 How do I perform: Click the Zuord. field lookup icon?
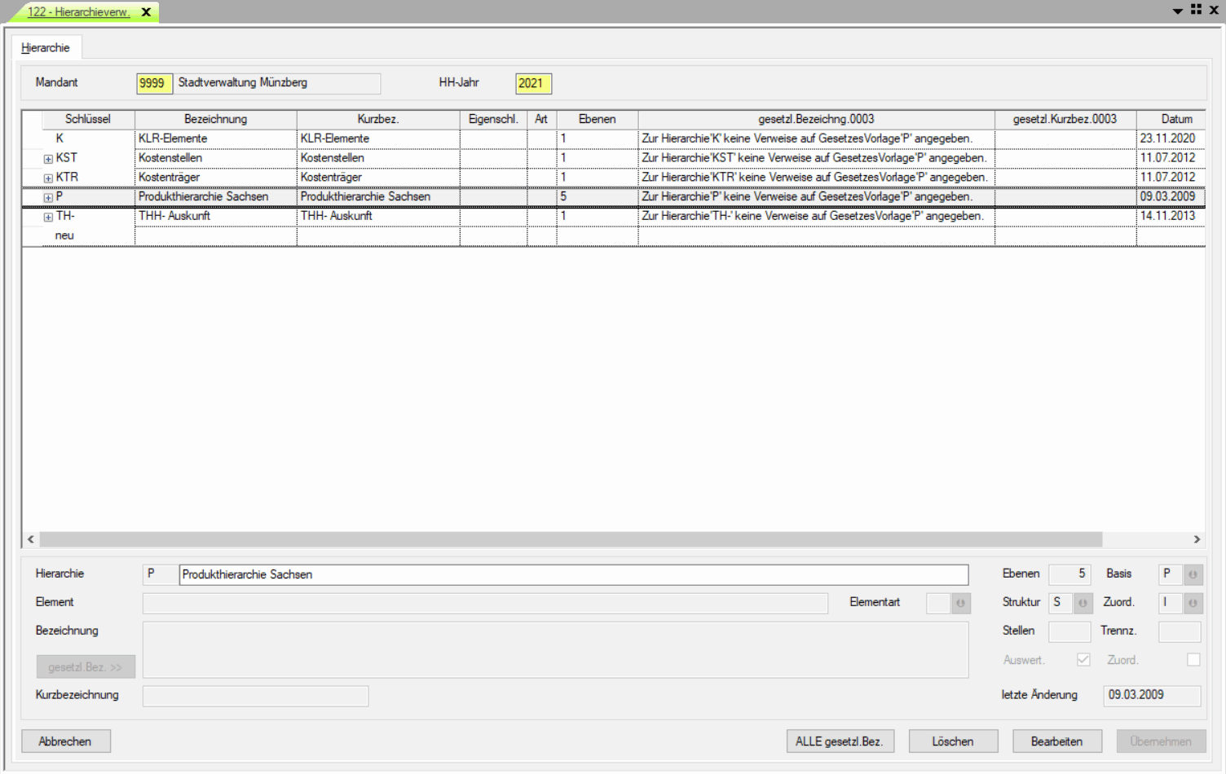click(x=1193, y=603)
